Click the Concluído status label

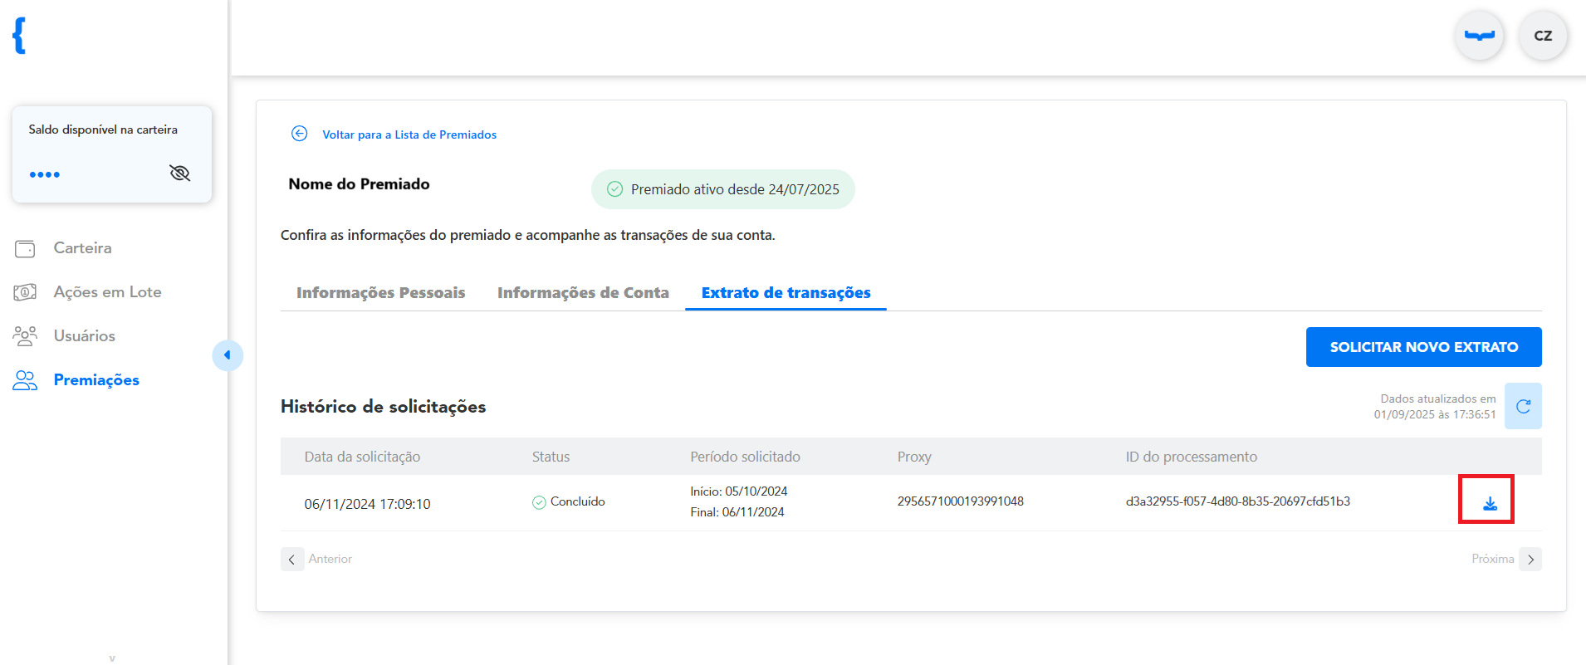click(577, 501)
